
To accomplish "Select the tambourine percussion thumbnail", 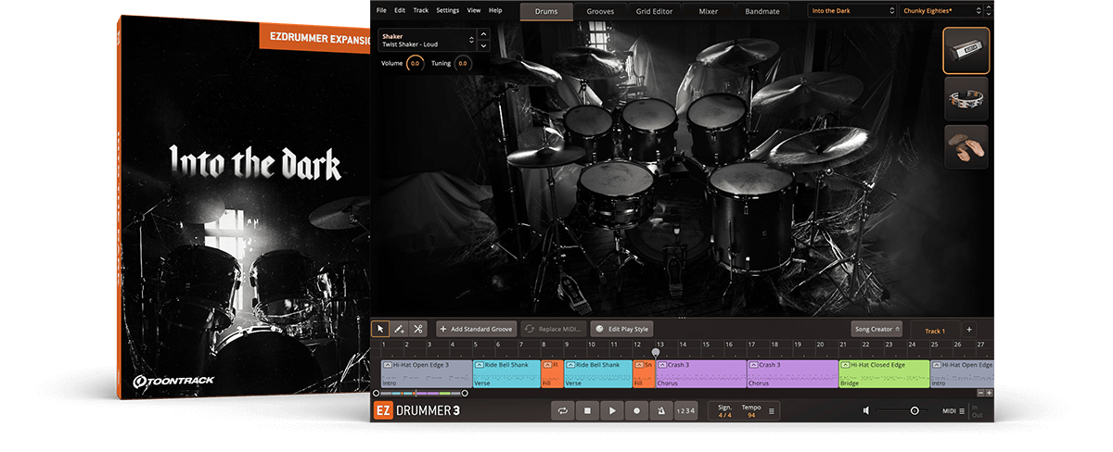I will (966, 98).
